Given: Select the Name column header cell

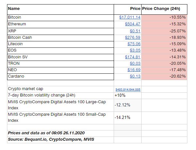Looking at the screenshot, I should click(13, 9).
